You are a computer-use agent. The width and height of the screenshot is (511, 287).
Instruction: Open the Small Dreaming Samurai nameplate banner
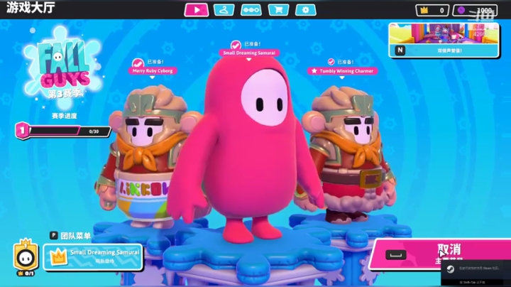pyautogui.click(x=93, y=257)
